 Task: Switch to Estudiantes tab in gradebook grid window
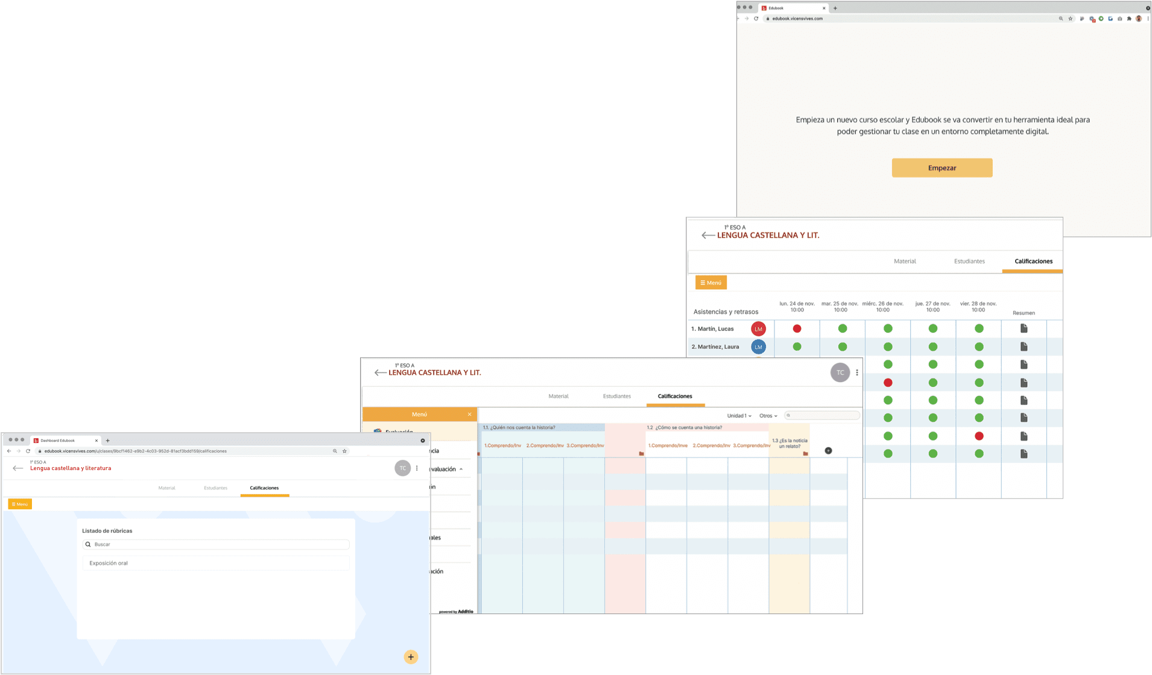click(x=616, y=396)
